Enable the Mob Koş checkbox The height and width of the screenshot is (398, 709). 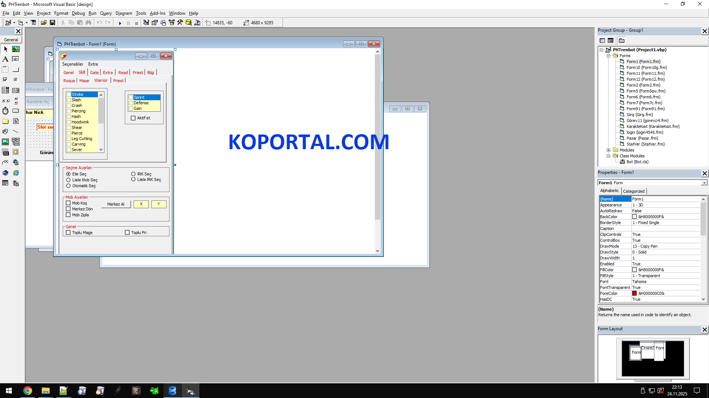tap(68, 203)
